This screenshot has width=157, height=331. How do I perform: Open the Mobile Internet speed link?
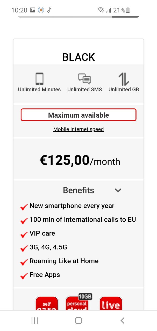coord(79,129)
